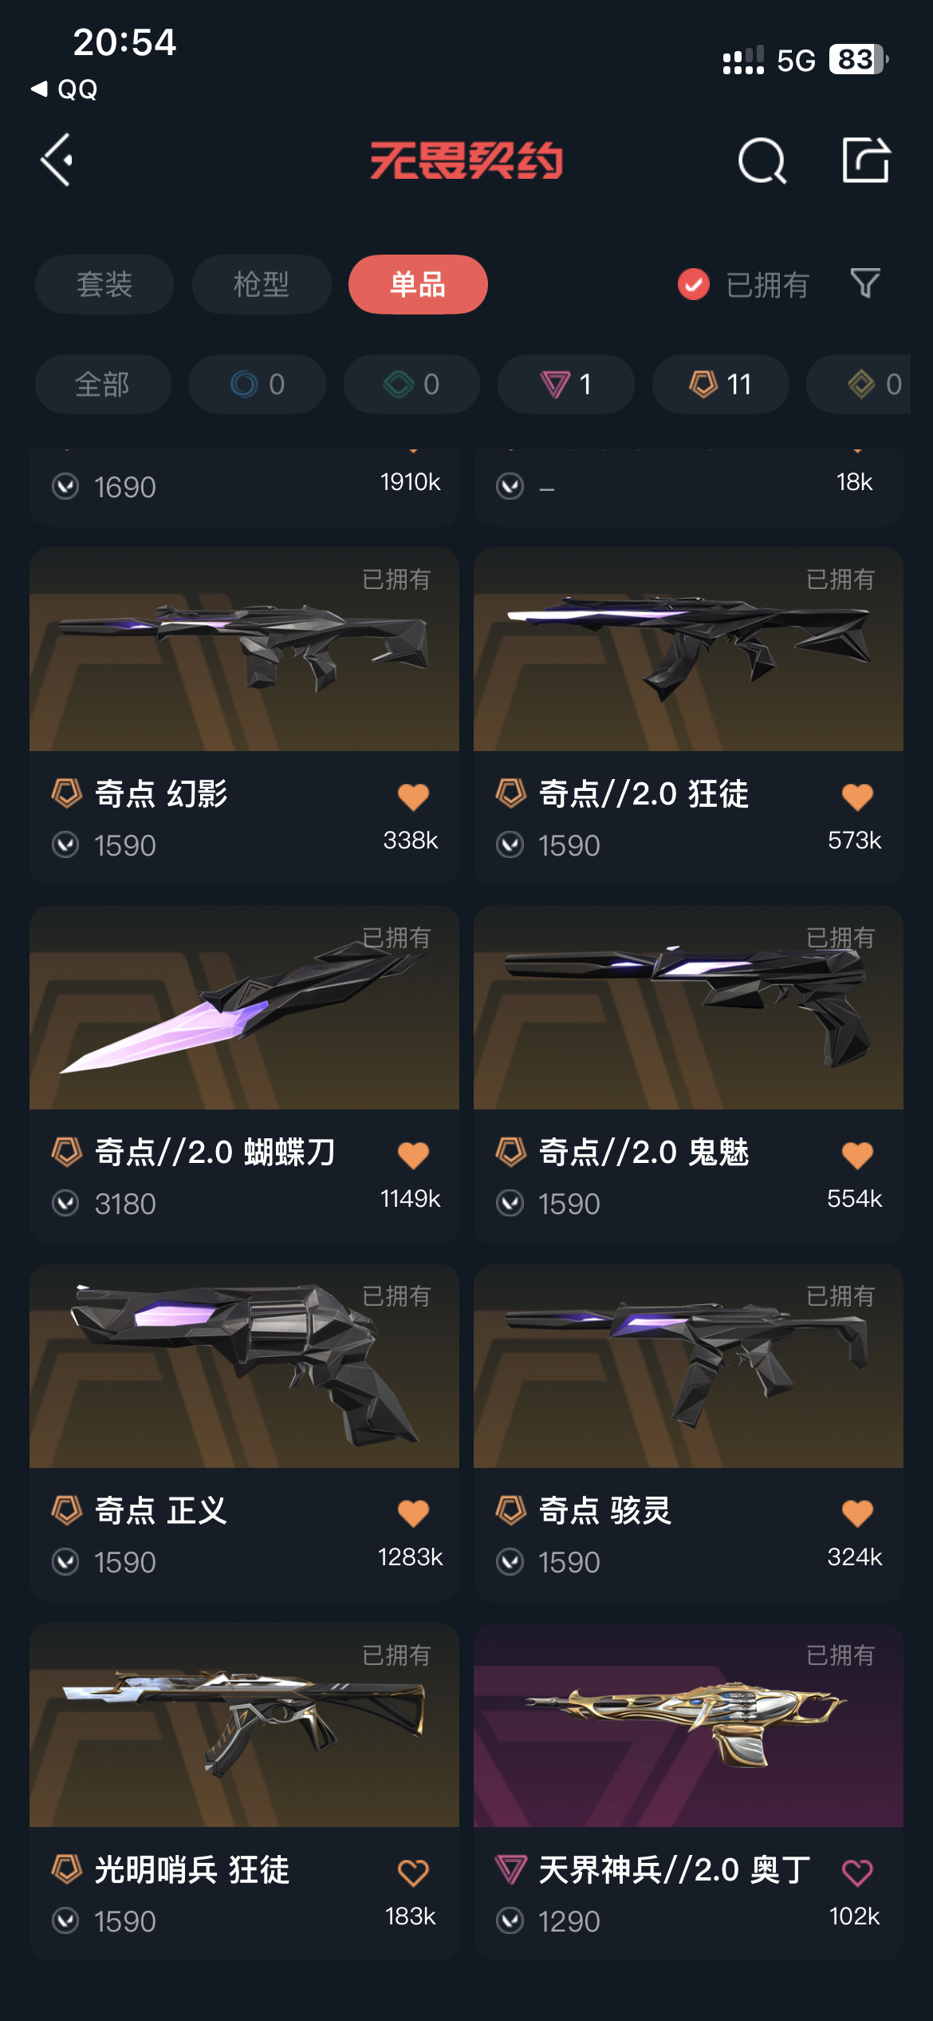The image size is (933, 2021).
Task: Filter by the blue-tier rarity showing 0
Action: pyautogui.click(x=258, y=384)
